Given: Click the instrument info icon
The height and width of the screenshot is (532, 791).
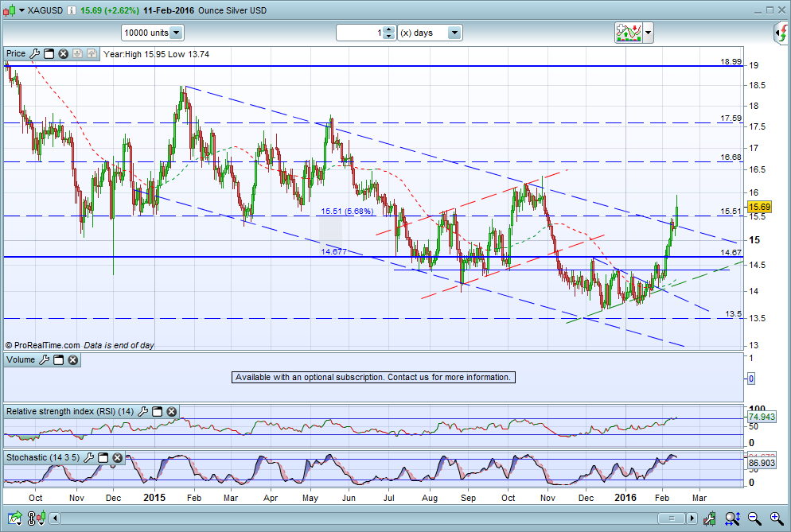Looking at the screenshot, I should (72, 10).
